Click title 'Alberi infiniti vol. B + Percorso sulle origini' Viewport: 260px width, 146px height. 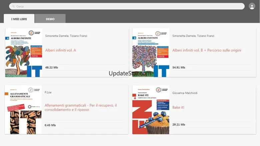coord(207,50)
